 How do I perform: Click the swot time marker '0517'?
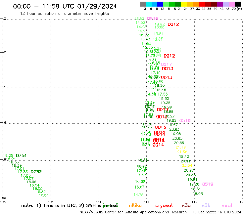point(166,64)
